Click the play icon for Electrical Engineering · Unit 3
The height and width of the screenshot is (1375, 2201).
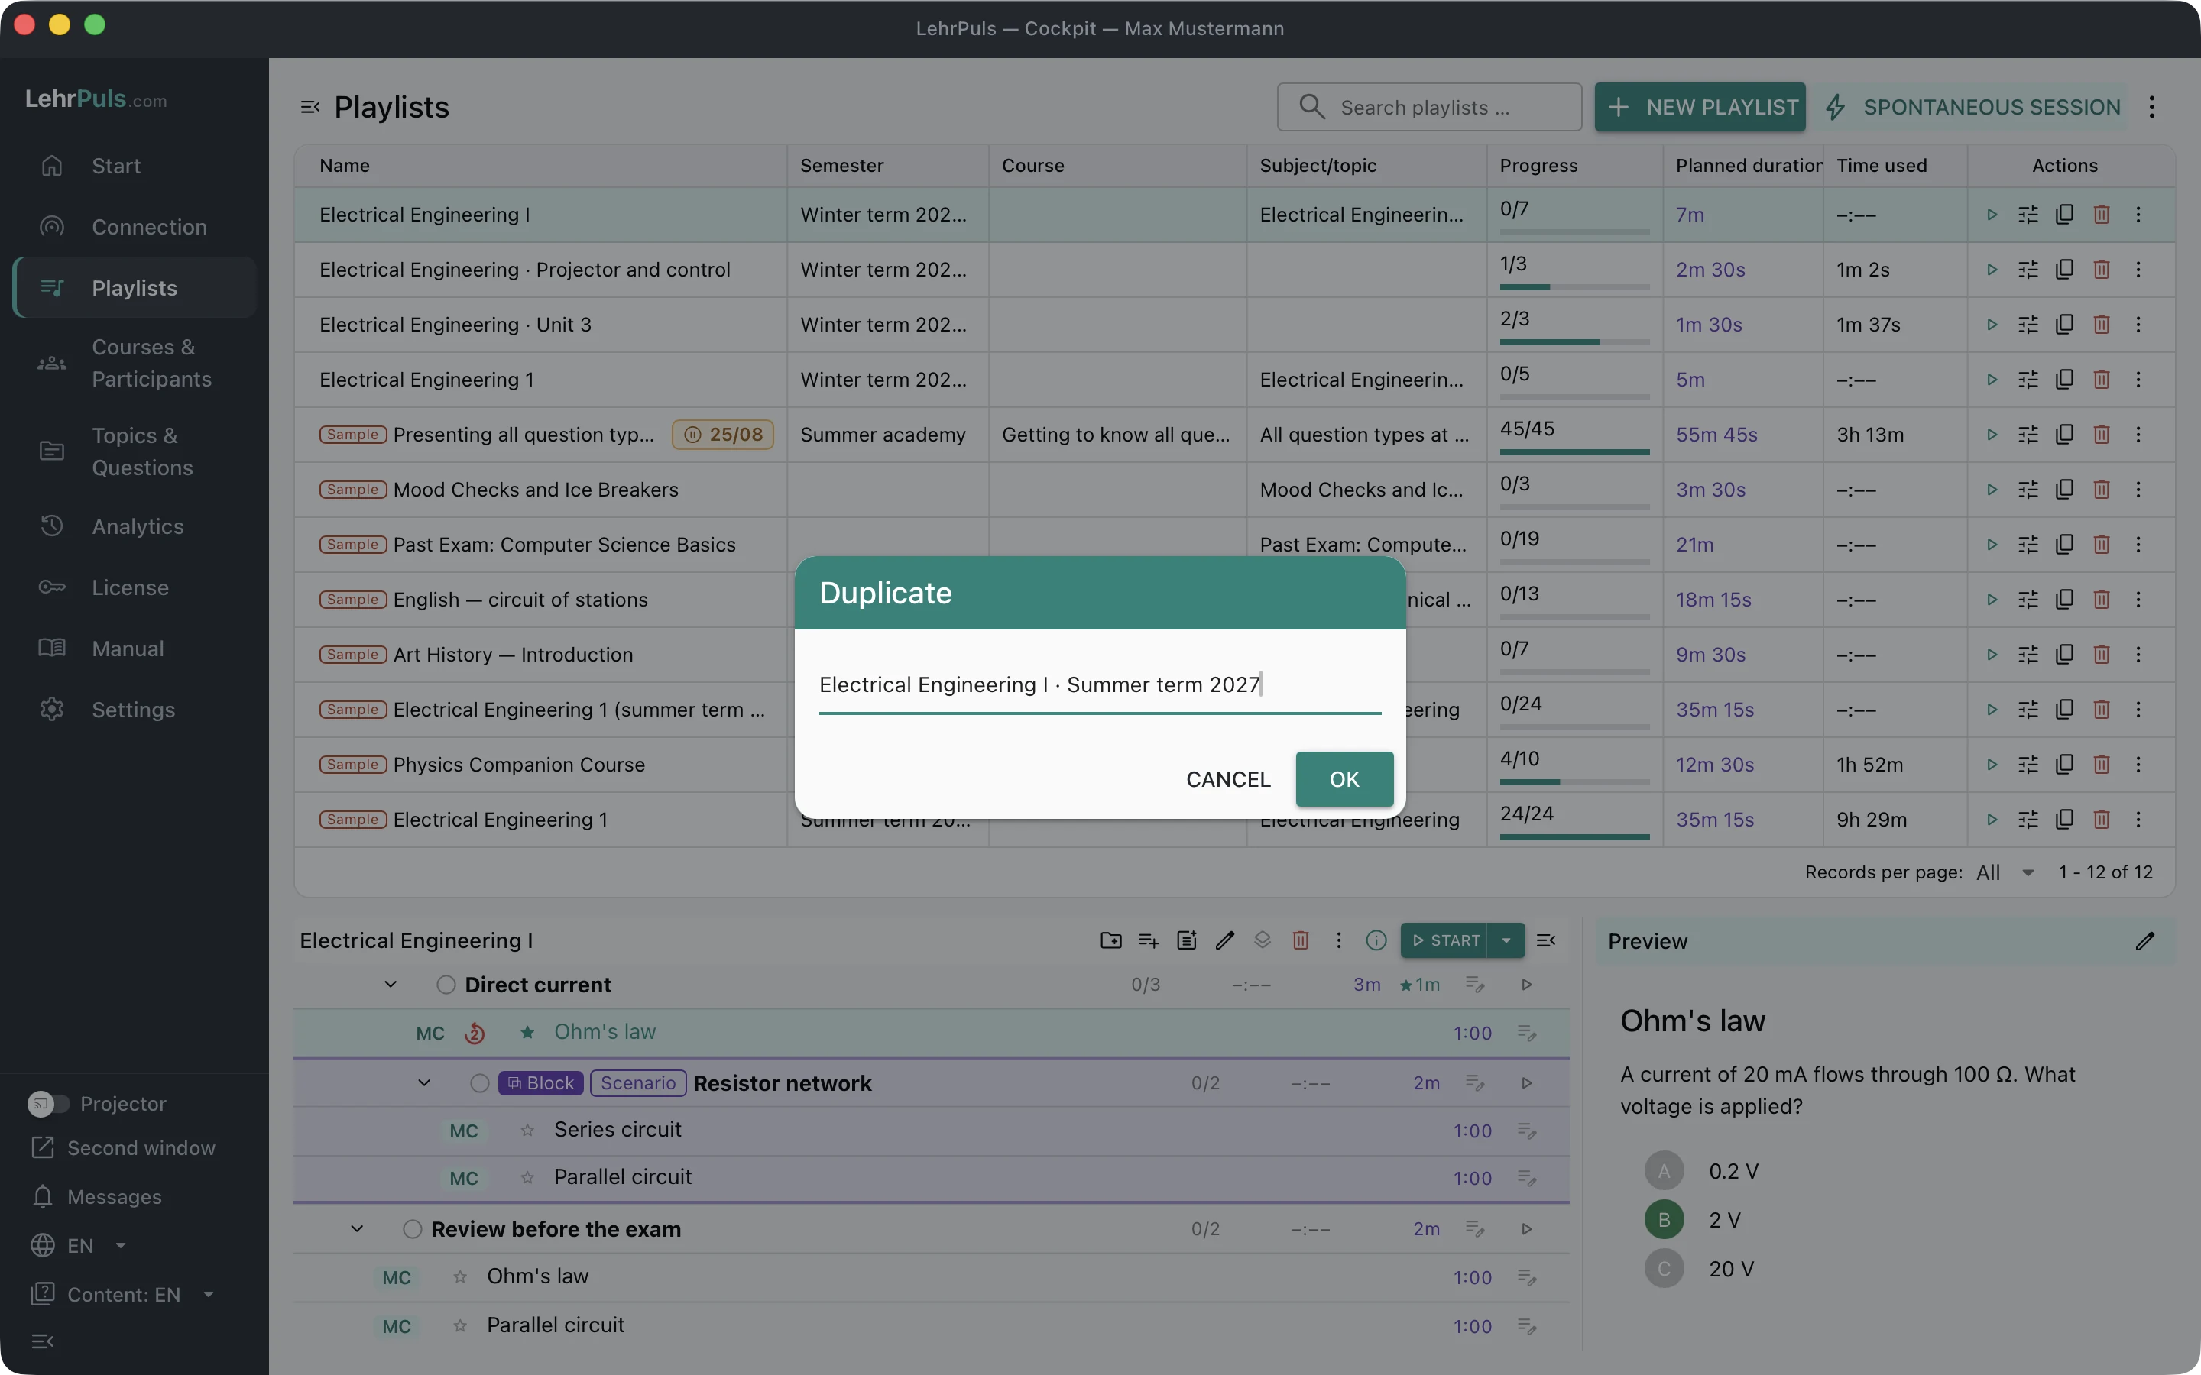click(x=1992, y=325)
